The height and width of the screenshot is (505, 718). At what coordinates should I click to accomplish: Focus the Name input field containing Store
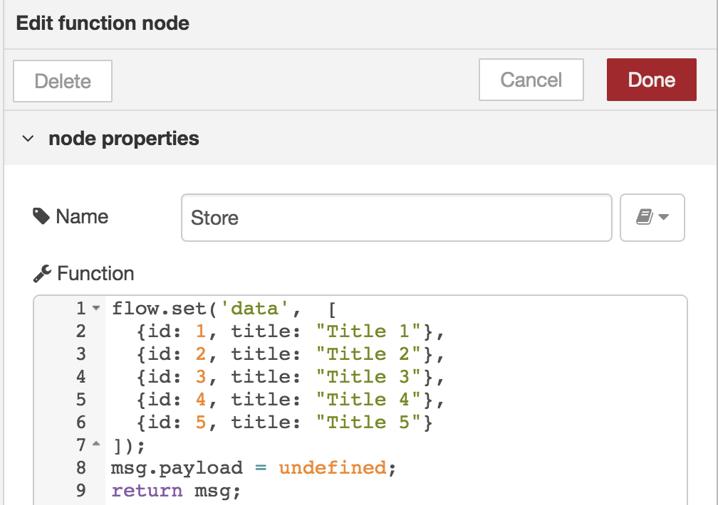397,218
